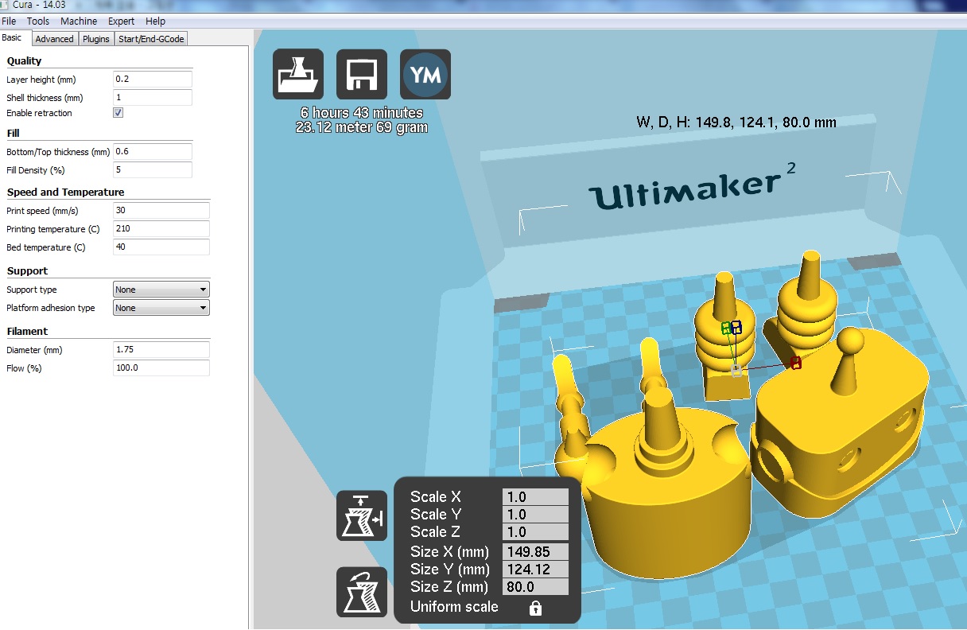Click the 'Quality' section heading
Image resolution: width=967 pixels, height=630 pixels.
(x=24, y=61)
